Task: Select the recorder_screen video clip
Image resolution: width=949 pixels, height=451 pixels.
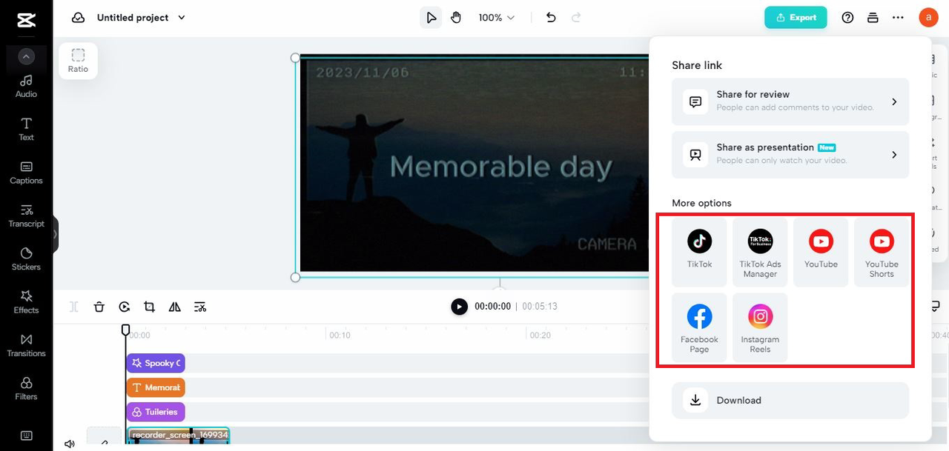Action: tap(178, 435)
